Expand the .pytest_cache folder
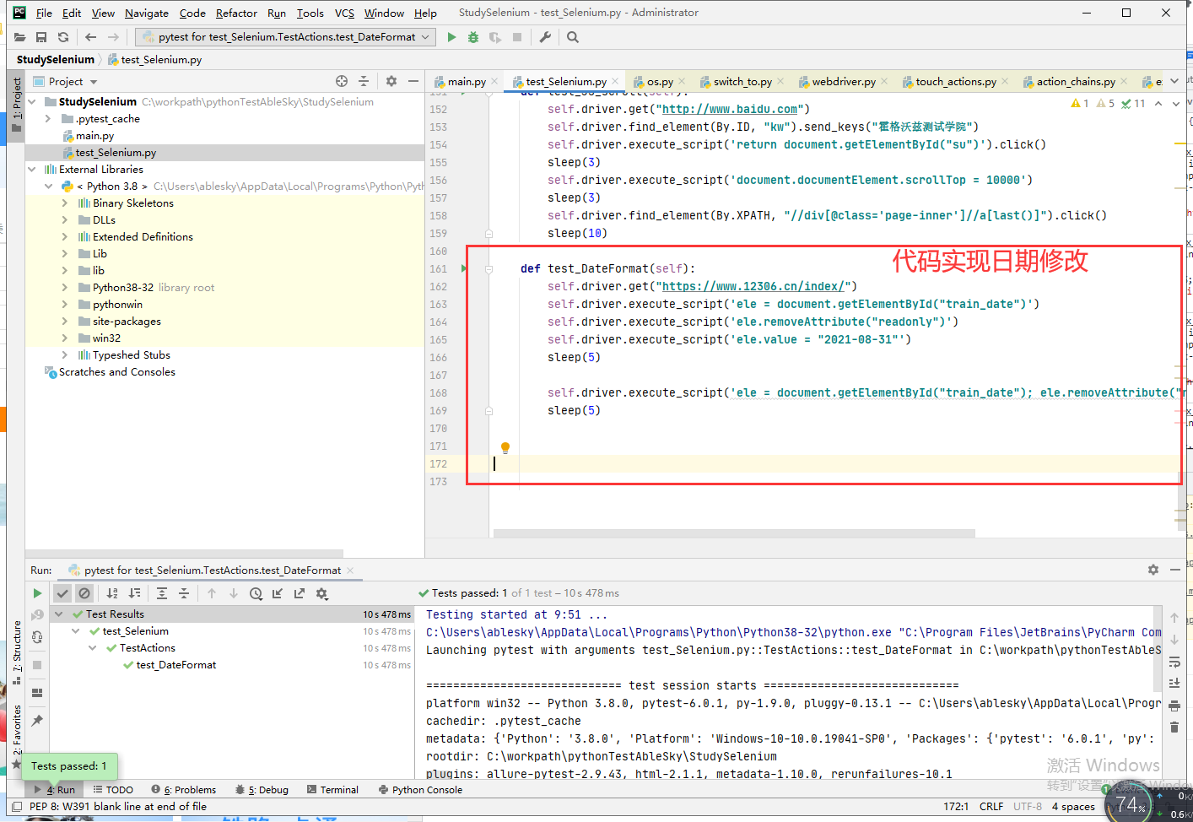 pyautogui.click(x=48, y=118)
